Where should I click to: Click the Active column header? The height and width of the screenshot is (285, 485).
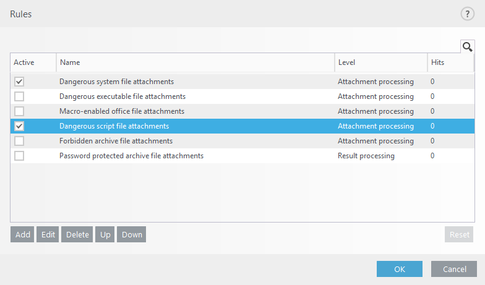pyautogui.click(x=33, y=62)
